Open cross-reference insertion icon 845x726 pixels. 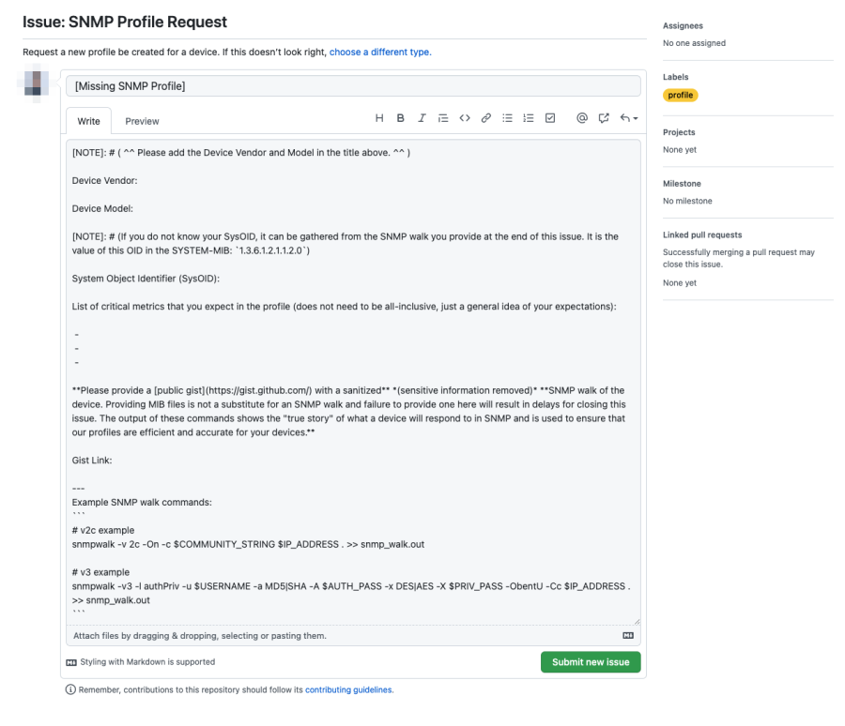[604, 117]
